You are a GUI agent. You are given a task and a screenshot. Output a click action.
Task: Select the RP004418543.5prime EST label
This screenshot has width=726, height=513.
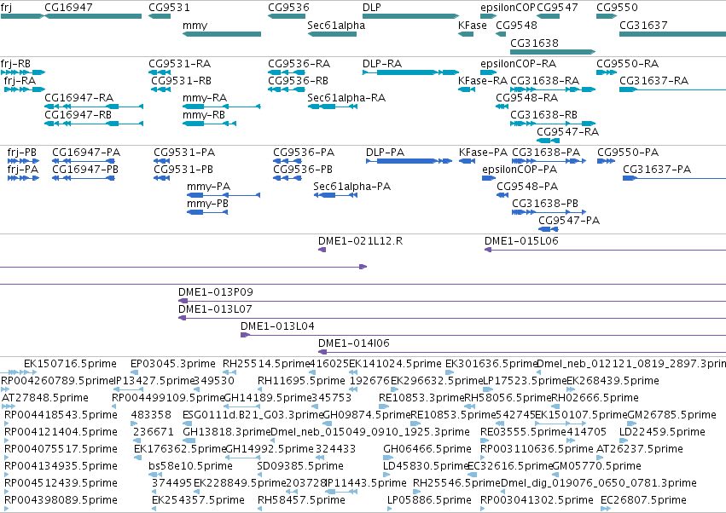coord(61,415)
